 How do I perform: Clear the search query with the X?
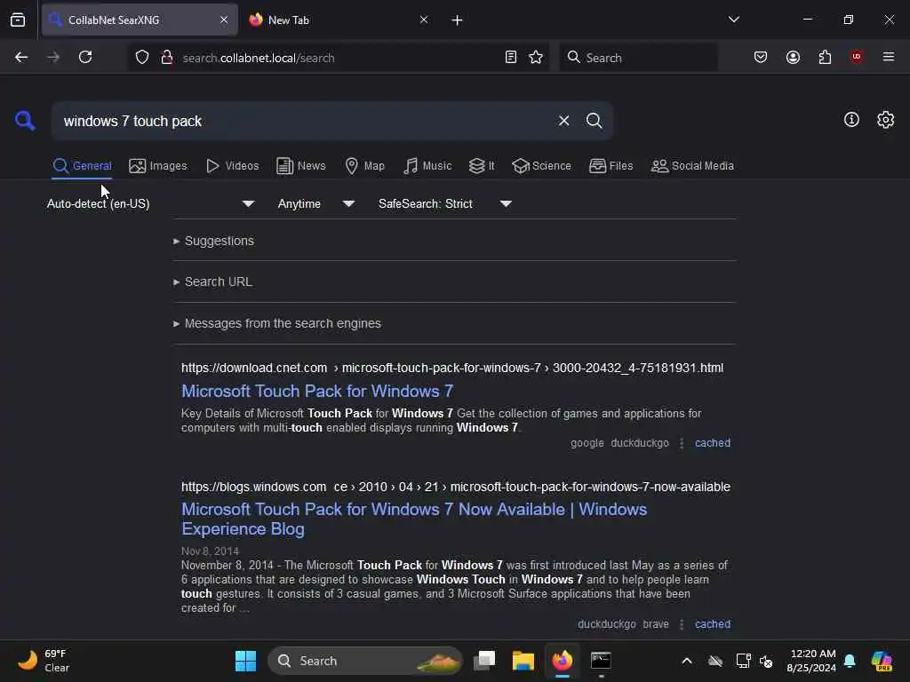coord(563,121)
